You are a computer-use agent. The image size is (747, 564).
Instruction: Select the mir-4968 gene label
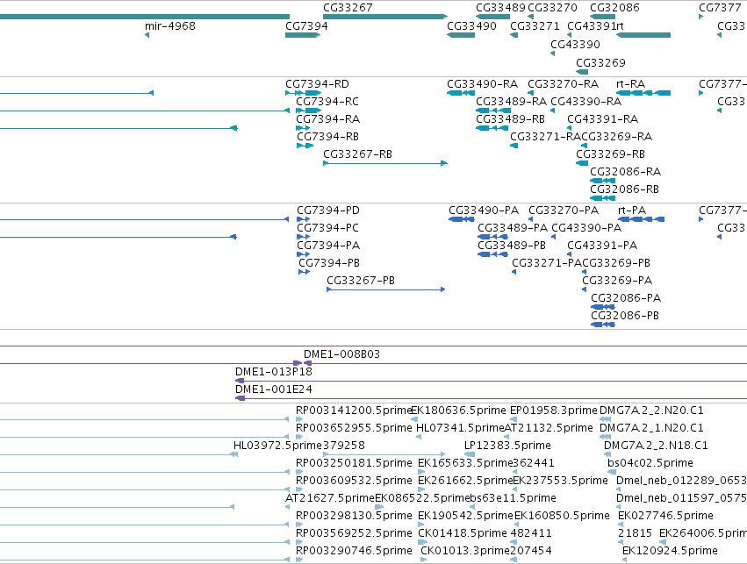point(170,26)
